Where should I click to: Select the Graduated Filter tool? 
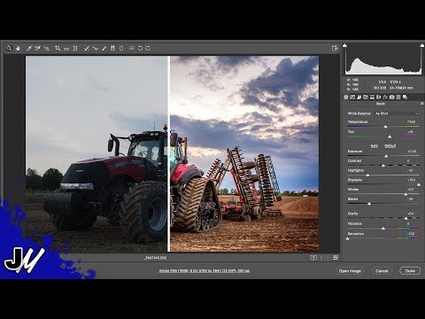pos(112,48)
